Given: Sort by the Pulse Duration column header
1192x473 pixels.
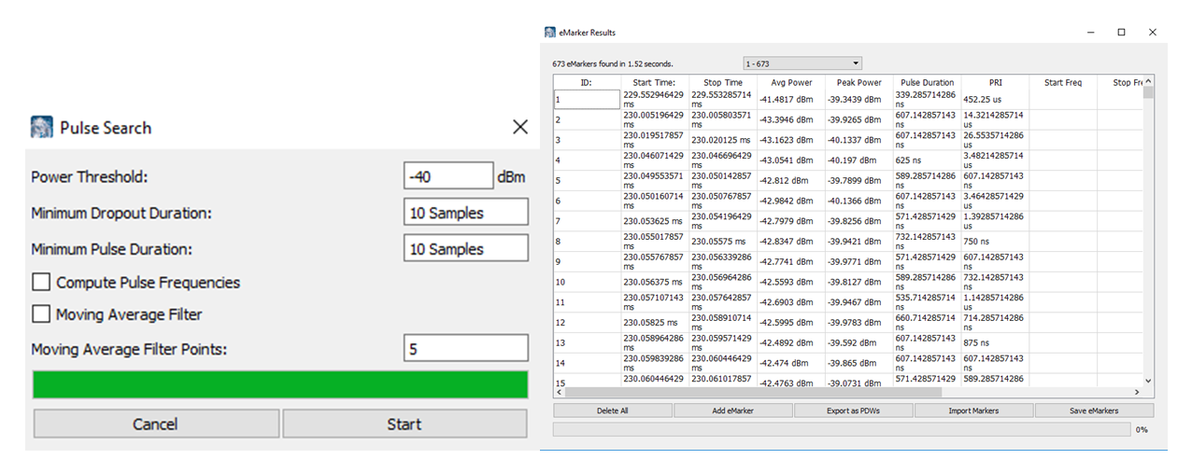Looking at the screenshot, I should coord(927,83).
